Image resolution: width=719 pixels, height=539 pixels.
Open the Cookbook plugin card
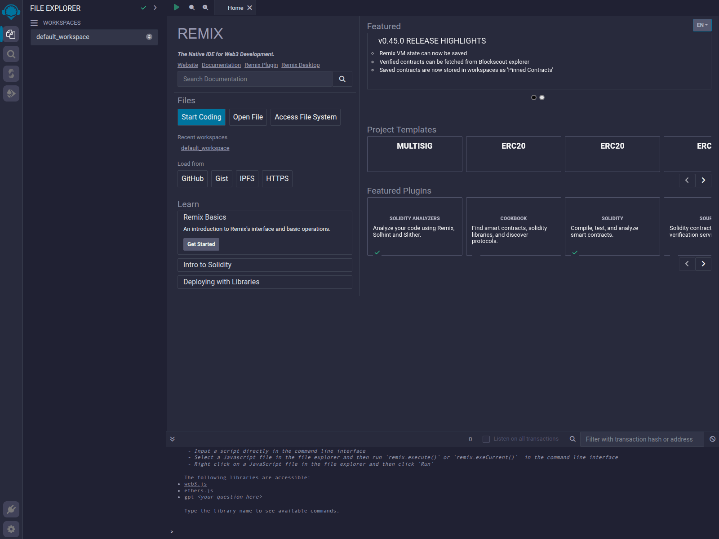[514, 226]
